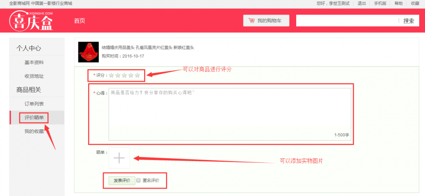Click the 喜庆盒 site logo
The image size is (425, 196).
click(31, 21)
